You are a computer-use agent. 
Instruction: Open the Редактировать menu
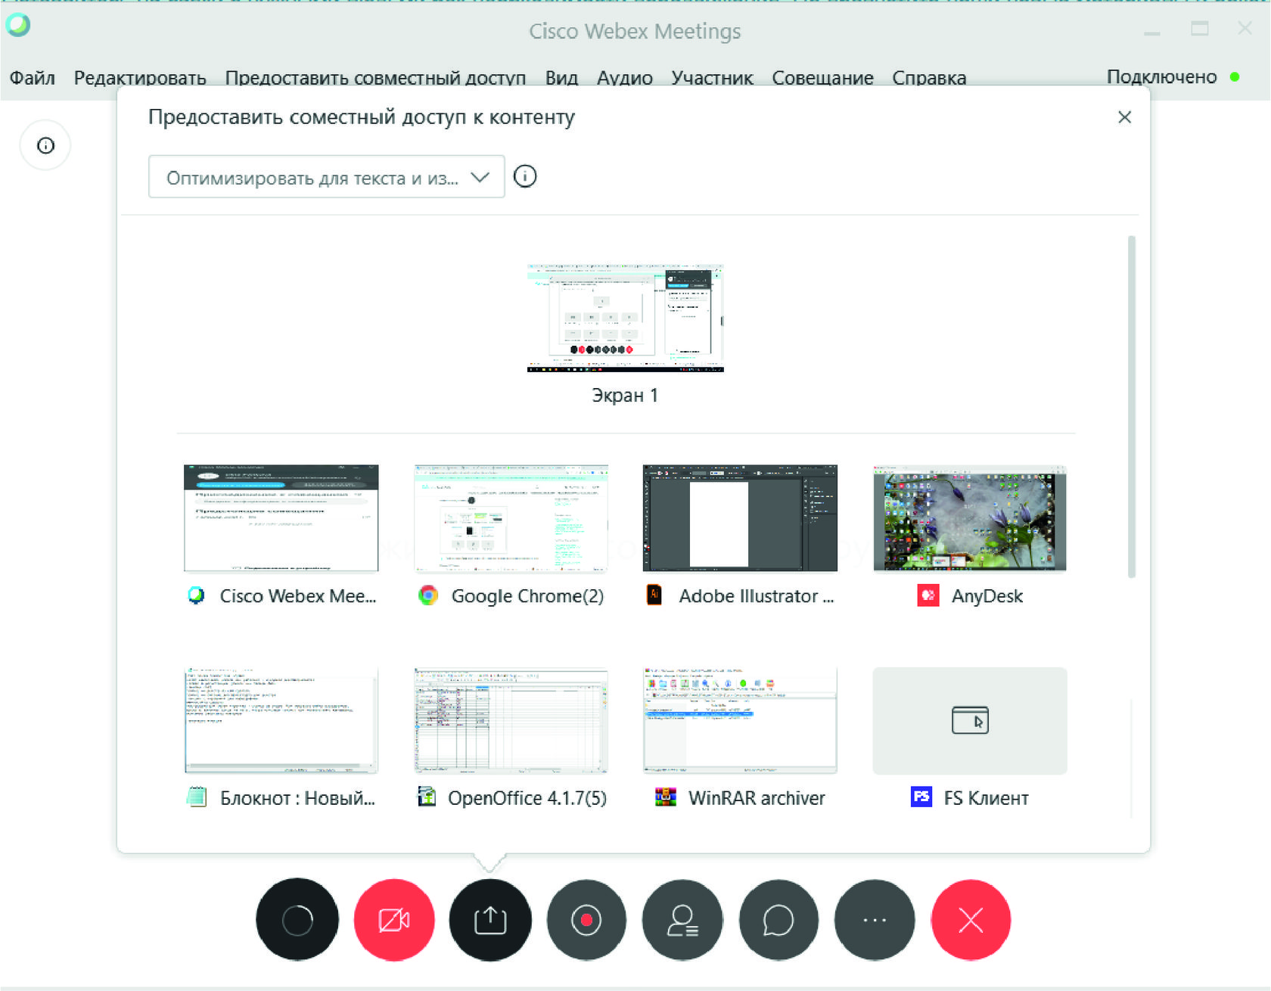click(140, 78)
